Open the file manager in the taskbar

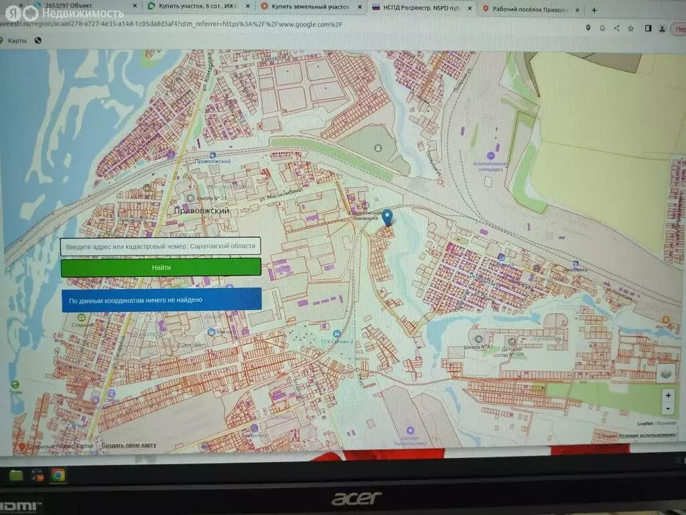(x=15, y=475)
